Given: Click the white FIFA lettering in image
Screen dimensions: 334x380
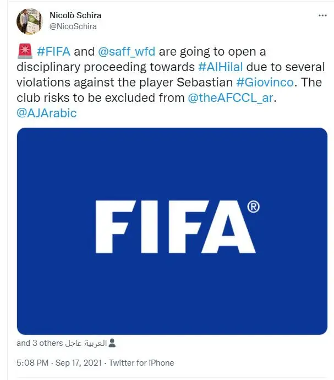Looking at the screenshot, I should pyautogui.click(x=176, y=227).
